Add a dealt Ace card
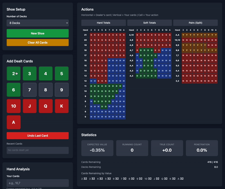The height and width of the screenshot is (189, 225). (x=13, y=122)
